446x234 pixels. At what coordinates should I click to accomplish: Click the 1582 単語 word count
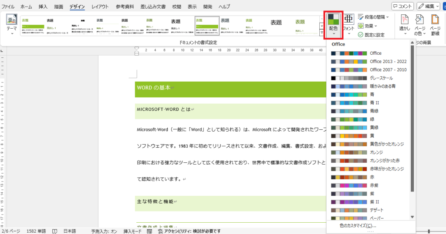click(36, 231)
